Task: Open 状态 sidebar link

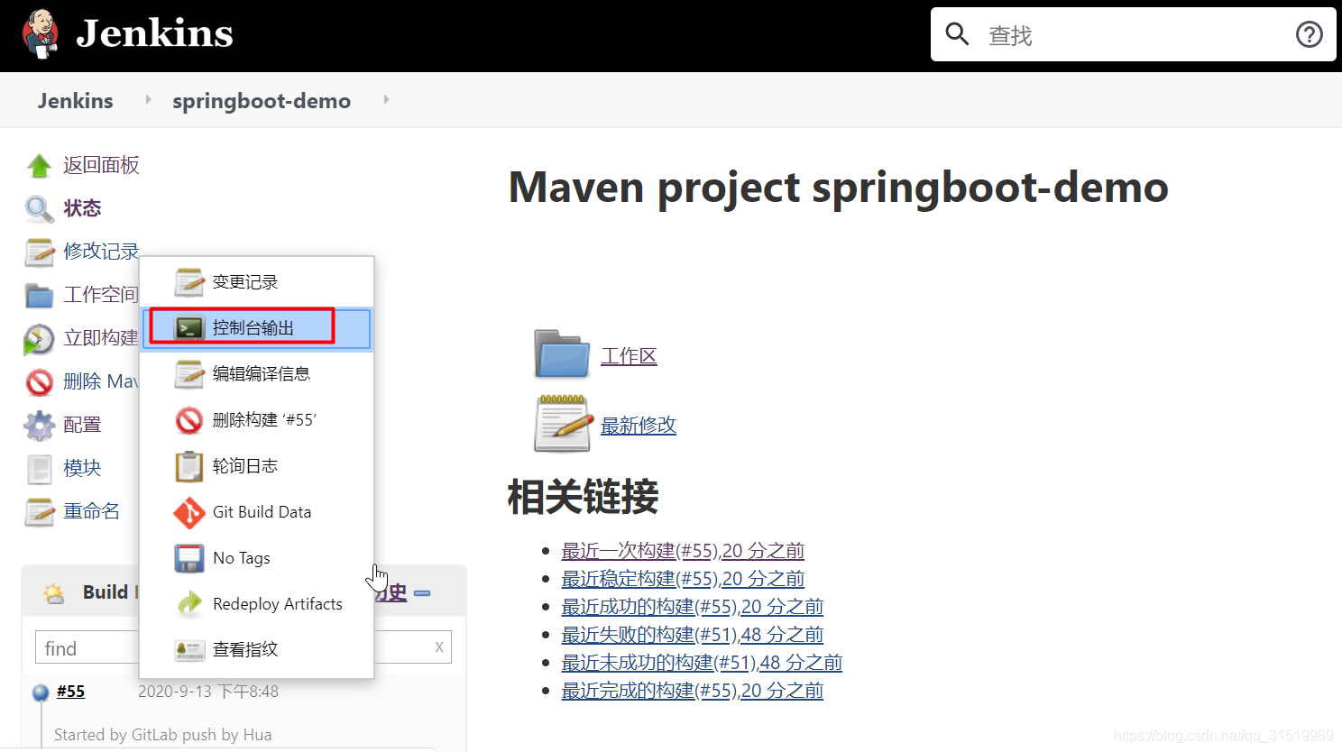Action: [82, 208]
